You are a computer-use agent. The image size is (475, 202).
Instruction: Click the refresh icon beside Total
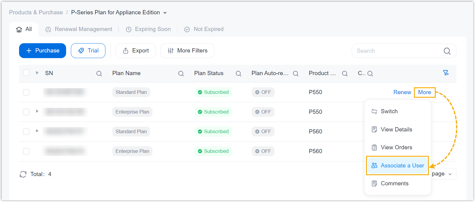point(23,174)
